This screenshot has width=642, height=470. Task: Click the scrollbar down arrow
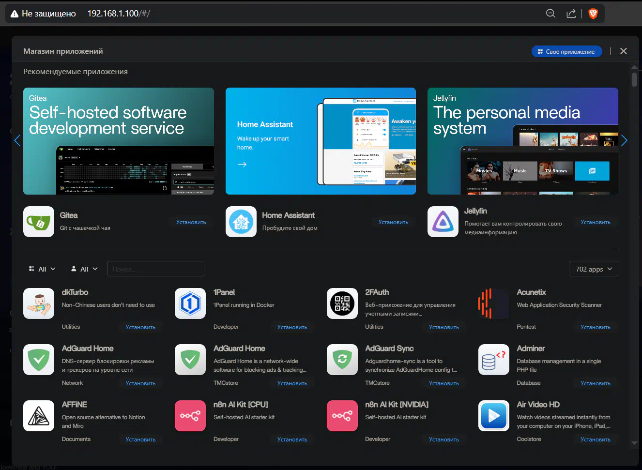634,443
